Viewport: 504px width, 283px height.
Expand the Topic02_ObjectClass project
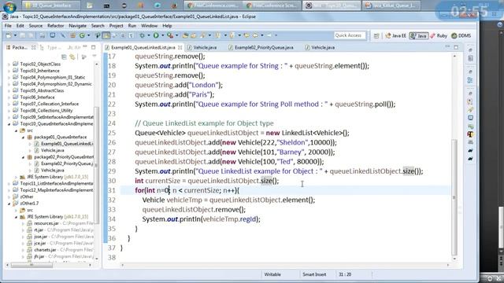pos(9,64)
